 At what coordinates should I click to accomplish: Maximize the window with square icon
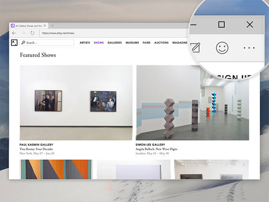[x=221, y=25]
